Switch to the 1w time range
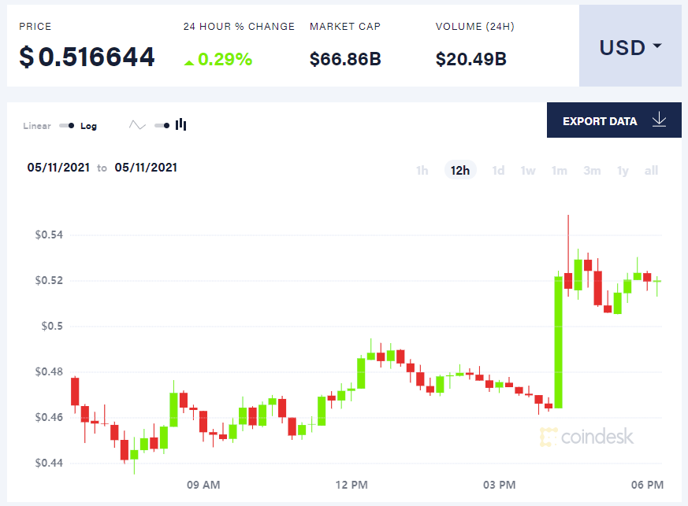 coord(528,170)
